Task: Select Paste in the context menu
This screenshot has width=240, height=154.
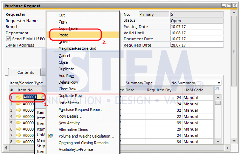Action: coord(63,35)
